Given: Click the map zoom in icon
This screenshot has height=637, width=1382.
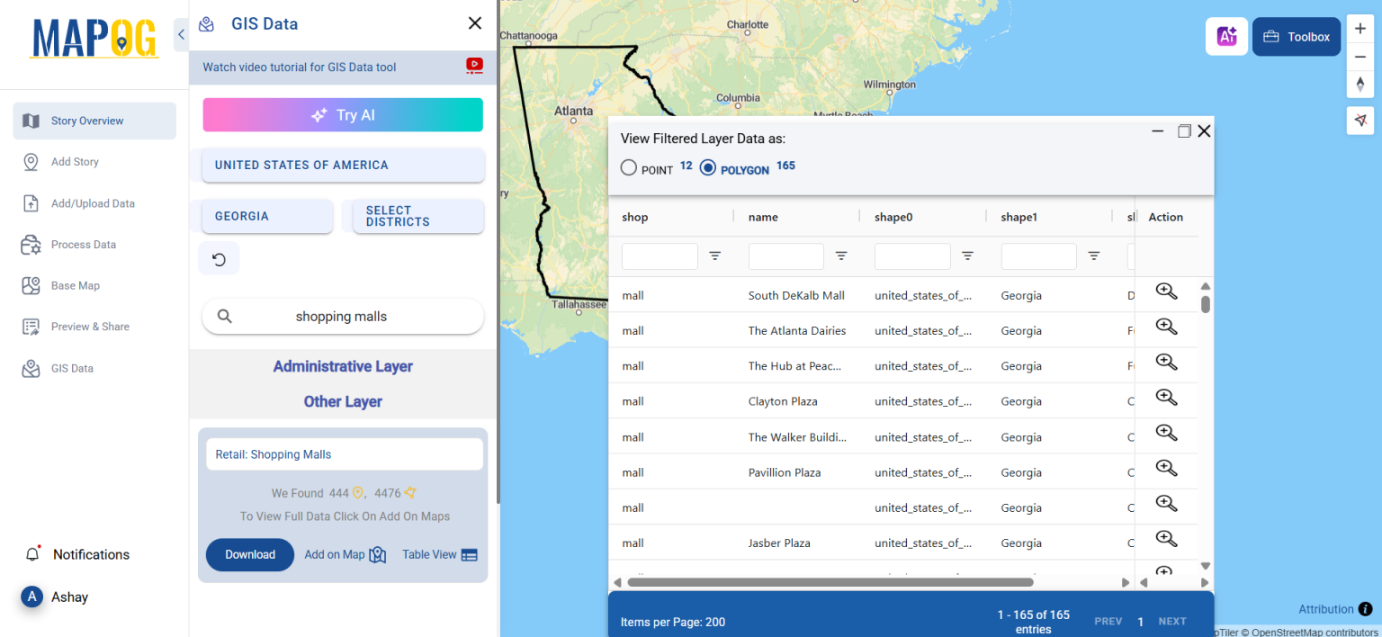Looking at the screenshot, I should (1360, 28).
